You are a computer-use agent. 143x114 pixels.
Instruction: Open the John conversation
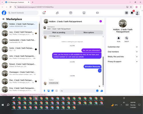[x=19, y=57]
